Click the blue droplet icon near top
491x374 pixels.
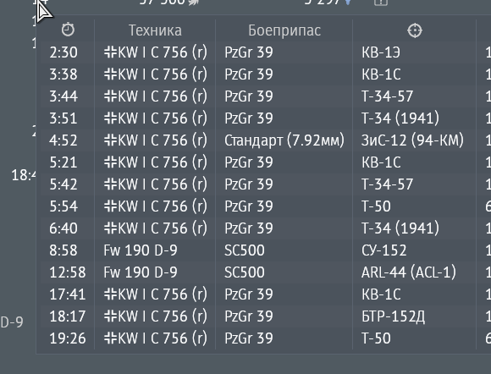[348, 3]
